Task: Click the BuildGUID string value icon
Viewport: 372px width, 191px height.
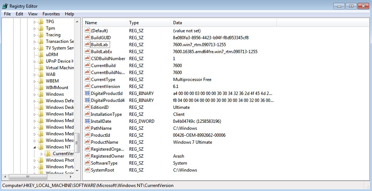Action: point(87,37)
